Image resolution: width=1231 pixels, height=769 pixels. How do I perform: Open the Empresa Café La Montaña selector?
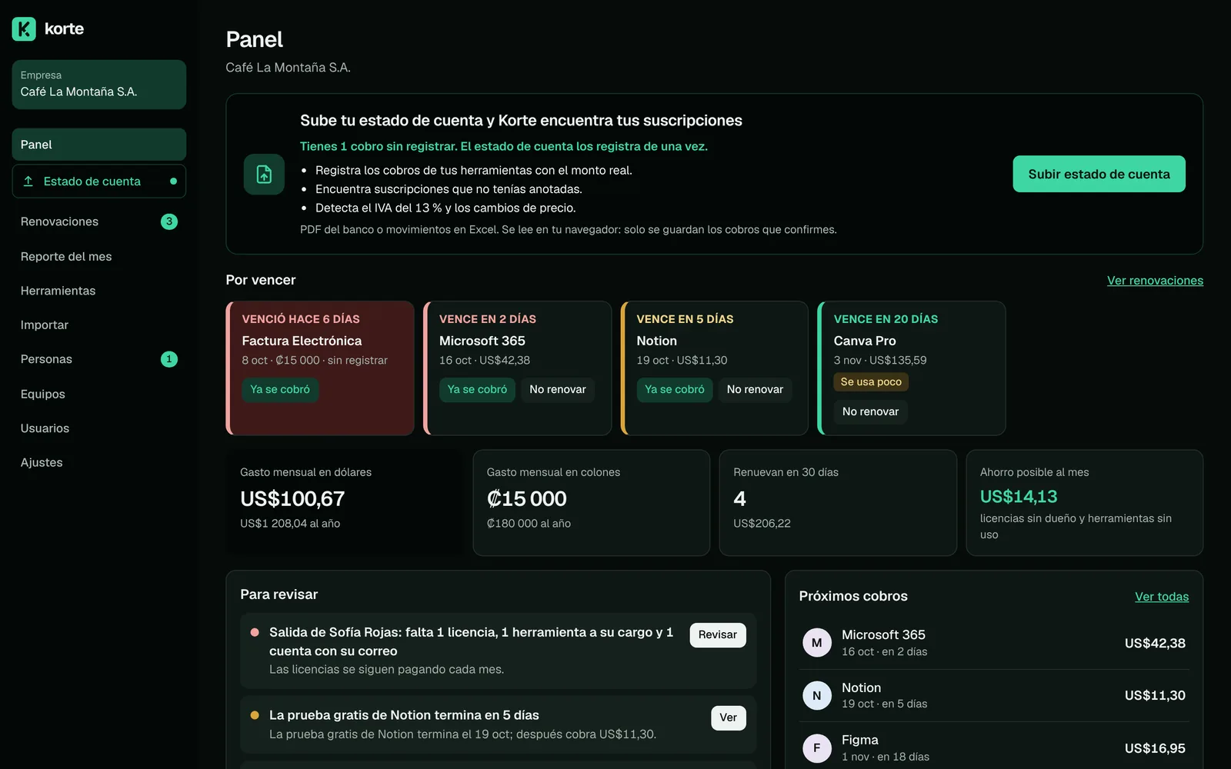(x=99, y=85)
